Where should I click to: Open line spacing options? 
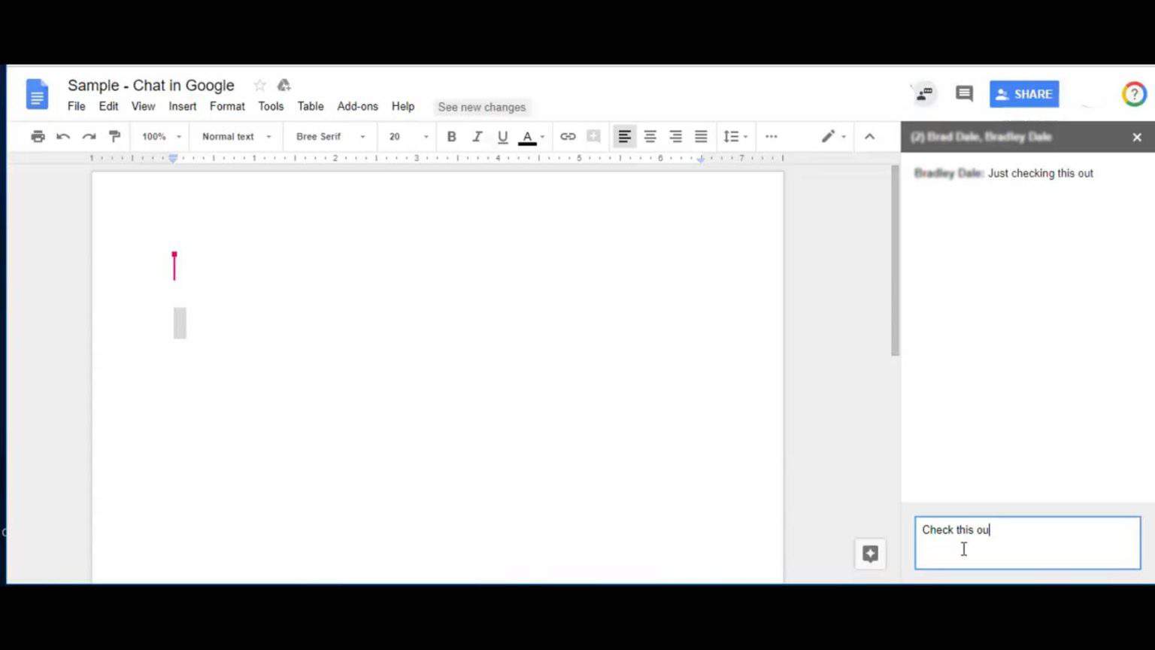[x=735, y=136]
